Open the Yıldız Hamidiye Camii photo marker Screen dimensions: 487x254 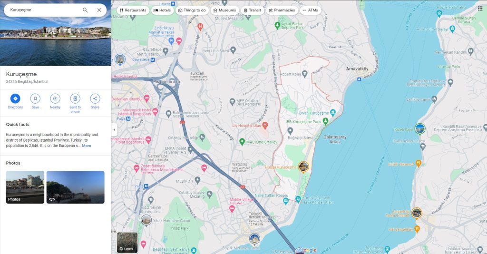[x=146, y=220]
